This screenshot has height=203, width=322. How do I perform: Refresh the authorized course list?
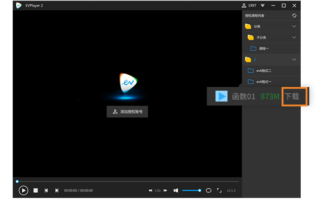[x=295, y=16]
